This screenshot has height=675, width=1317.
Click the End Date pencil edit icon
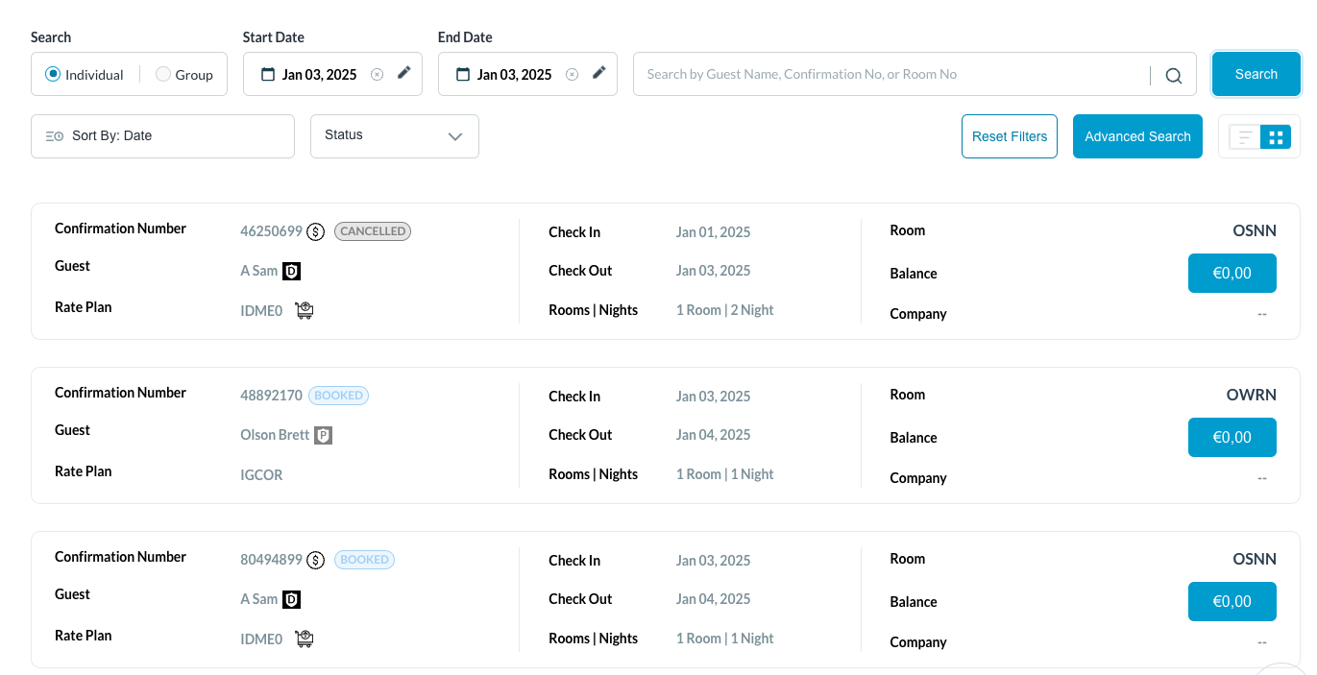coord(599,73)
